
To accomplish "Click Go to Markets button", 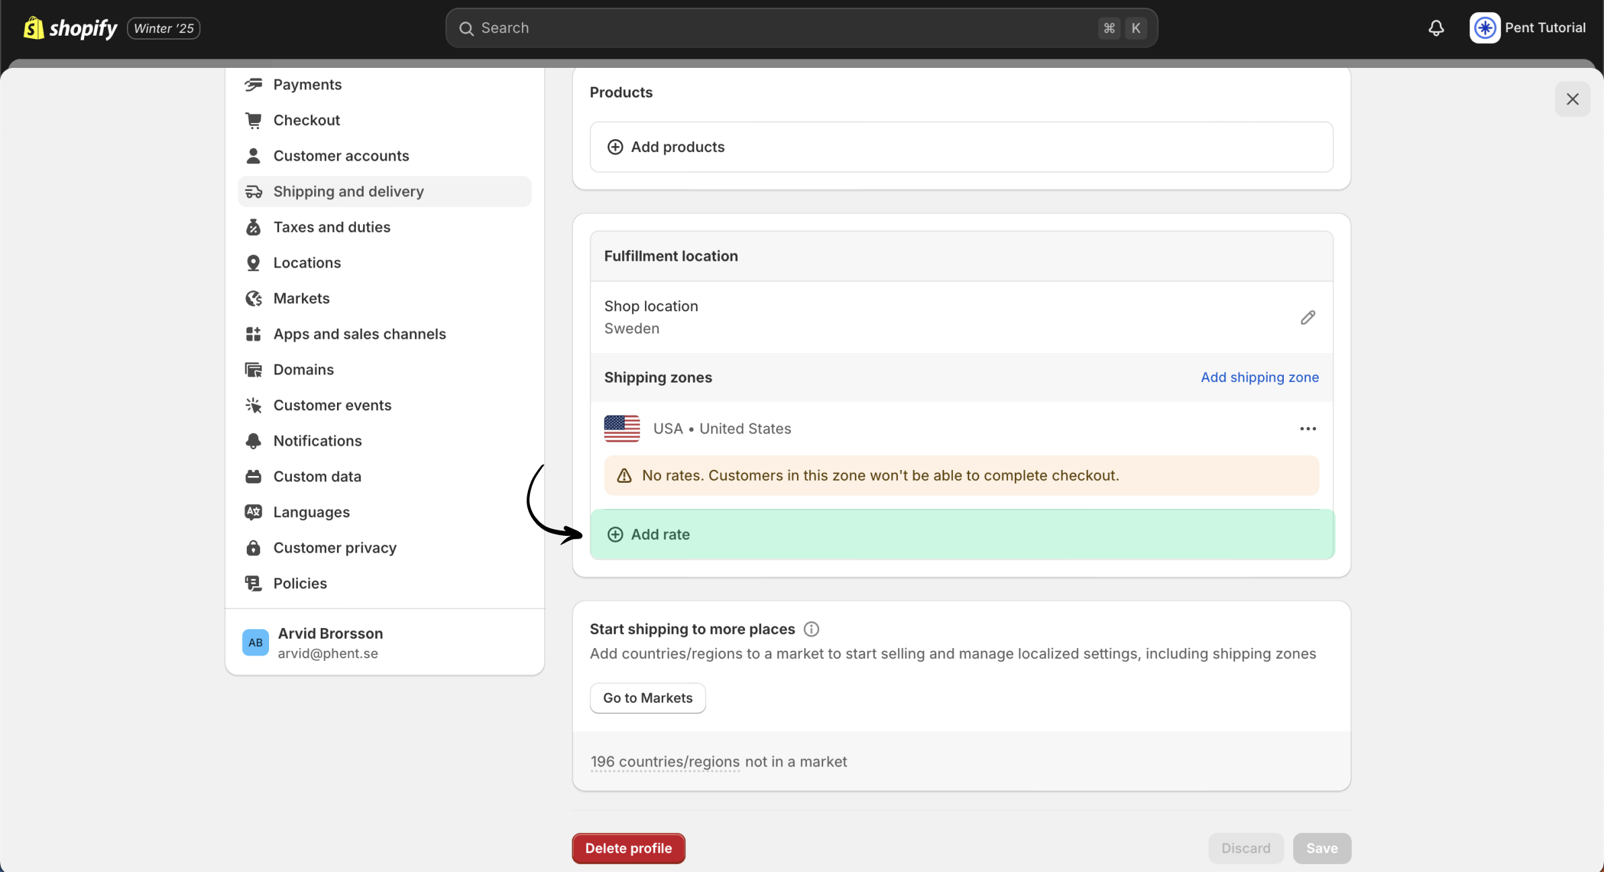I will 648,698.
